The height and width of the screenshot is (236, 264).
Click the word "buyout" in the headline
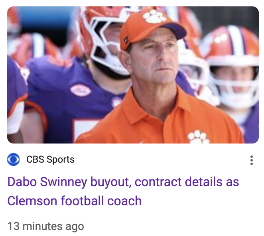pyautogui.click(x=111, y=182)
